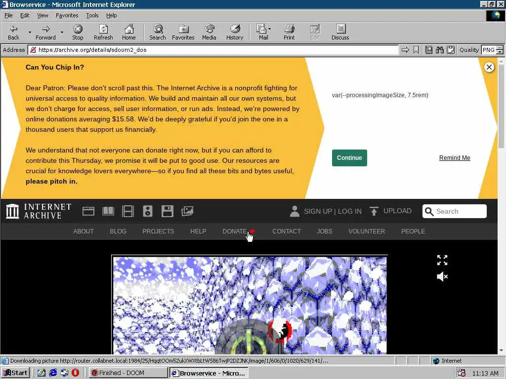Open the Software floppy disk icon
This screenshot has width=506, height=379.
point(167,211)
